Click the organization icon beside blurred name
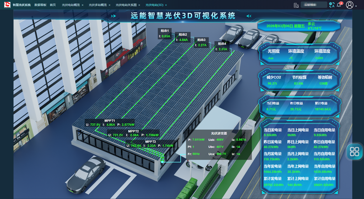 click(x=296, y=5)
